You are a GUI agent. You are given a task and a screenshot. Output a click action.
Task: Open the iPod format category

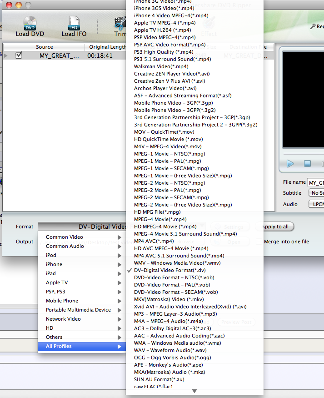pos(82,255)
